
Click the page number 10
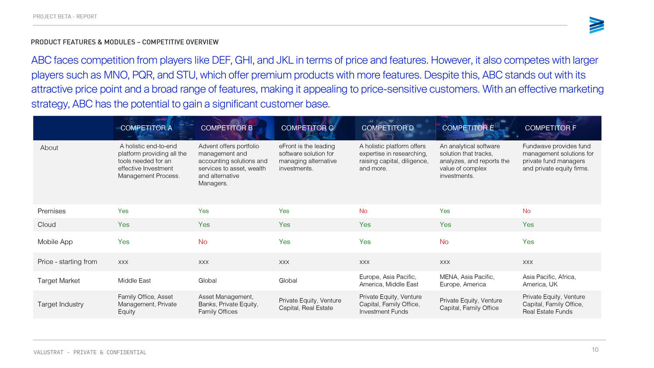595,350
